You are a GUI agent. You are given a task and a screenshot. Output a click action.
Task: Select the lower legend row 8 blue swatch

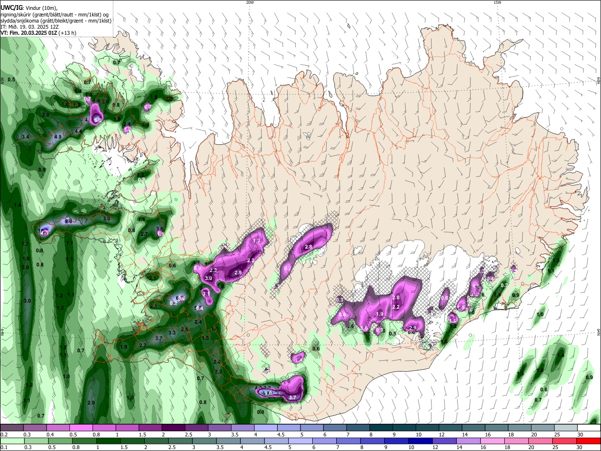(372, 441)
